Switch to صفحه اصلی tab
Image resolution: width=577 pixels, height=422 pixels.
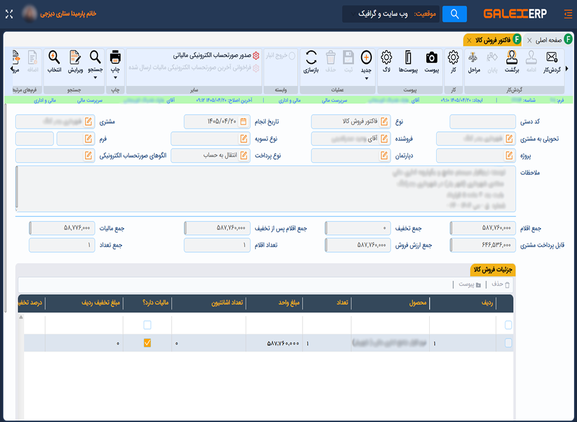pyautogui.click(x=548, y=40)
